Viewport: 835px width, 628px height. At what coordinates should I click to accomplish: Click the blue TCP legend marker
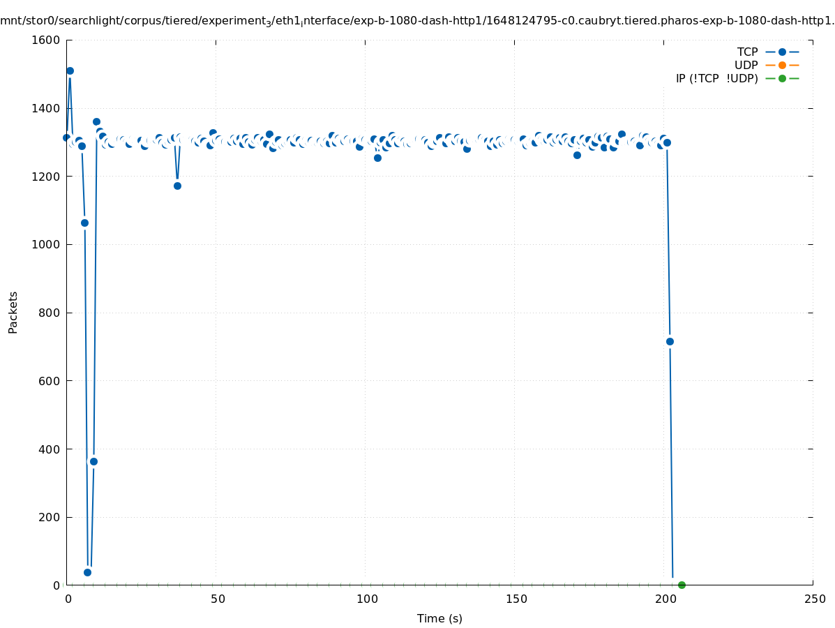pos(782,52)
